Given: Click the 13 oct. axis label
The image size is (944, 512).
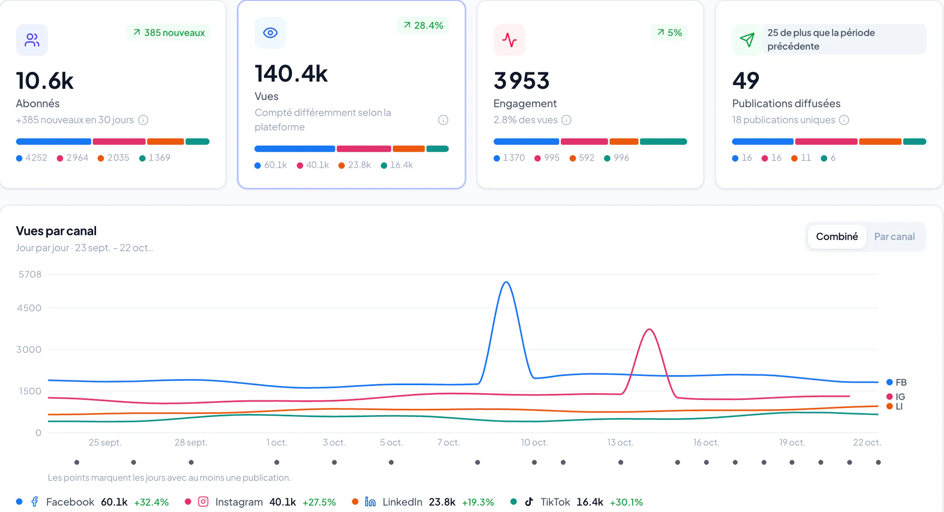Looking at the screenshot, I should [620, 442].
